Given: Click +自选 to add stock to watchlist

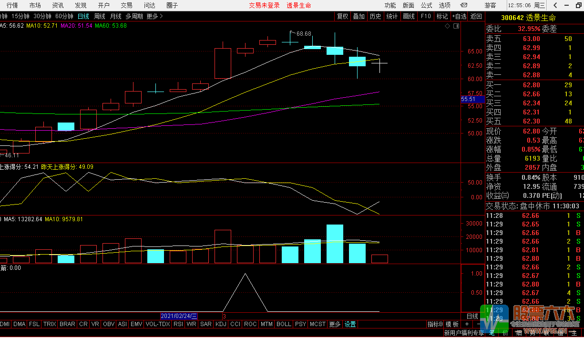Looking at the screenshot, I should tap(459, 16).
